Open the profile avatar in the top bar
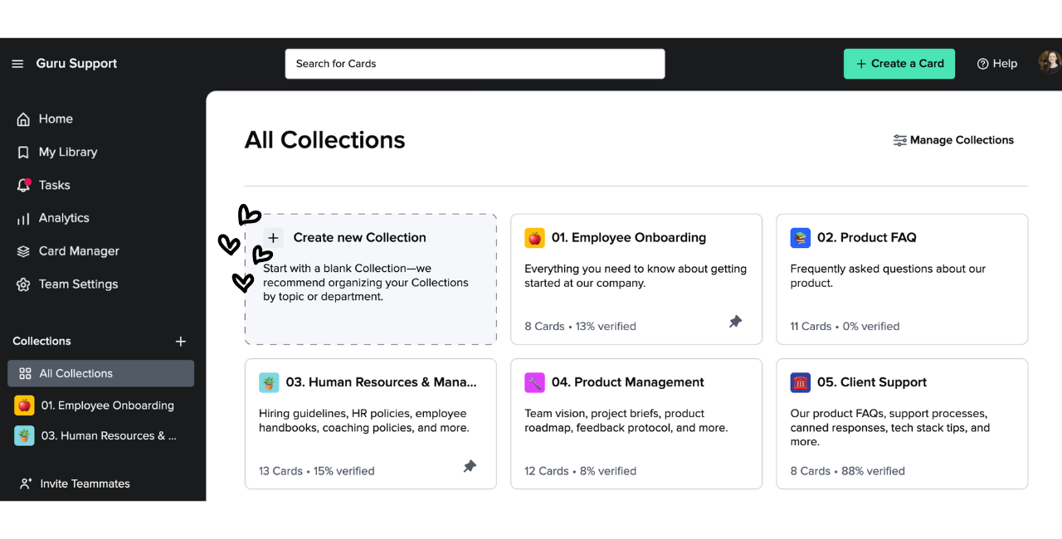The width and height of the screenshot is (1062, 539). point(1050,61)
